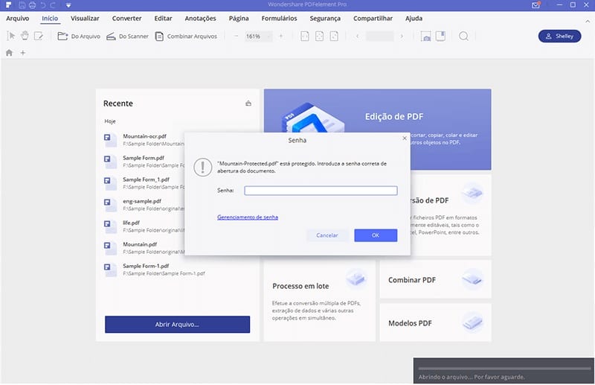The height and width of the screenshot is (385, 595).
Task: Open the Ajuda menu
Action: pos(414,18)
